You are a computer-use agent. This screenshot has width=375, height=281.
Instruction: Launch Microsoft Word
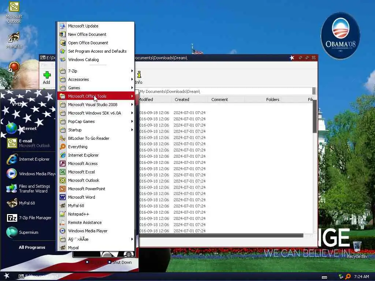point(96,197)
